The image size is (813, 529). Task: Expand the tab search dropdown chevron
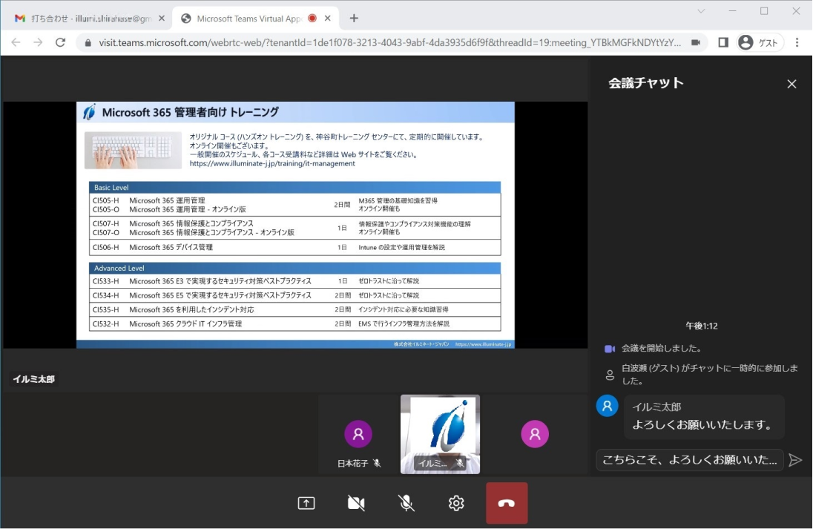pyautogui.click(x=701, y=11)
